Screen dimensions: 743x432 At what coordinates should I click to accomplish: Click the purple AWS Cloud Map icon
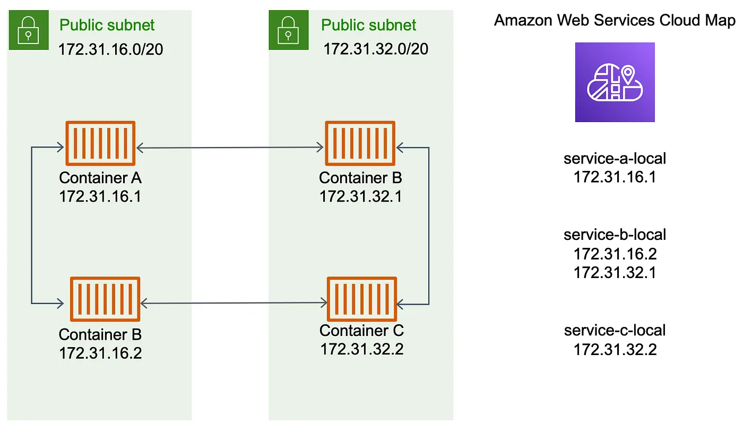pos(615,82)
